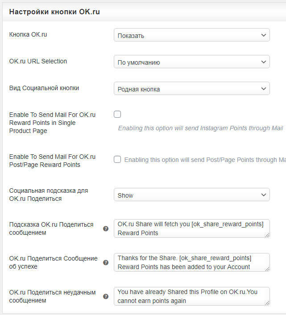Click resize handle of the success message textarea
Viewport: 286px width, 315px height.
tap(267, 269)
